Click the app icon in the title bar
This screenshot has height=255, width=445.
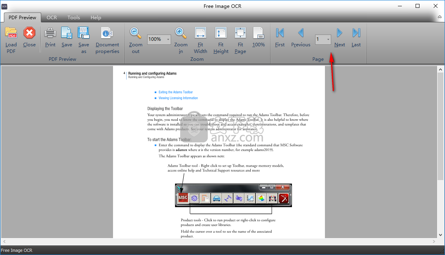(4, 6)
